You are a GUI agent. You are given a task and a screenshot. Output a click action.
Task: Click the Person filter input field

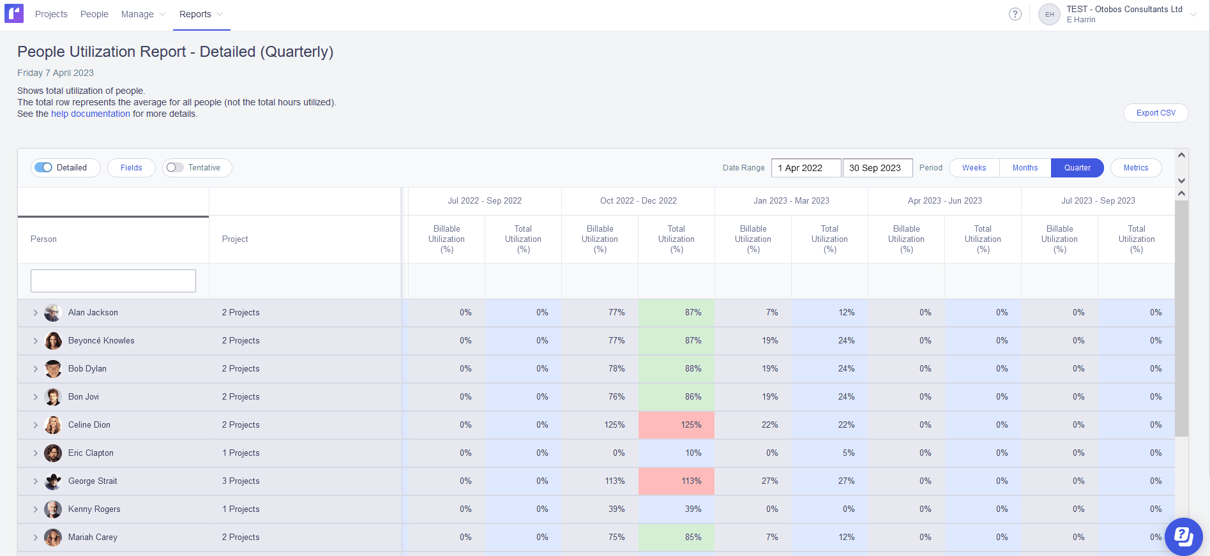113,281
